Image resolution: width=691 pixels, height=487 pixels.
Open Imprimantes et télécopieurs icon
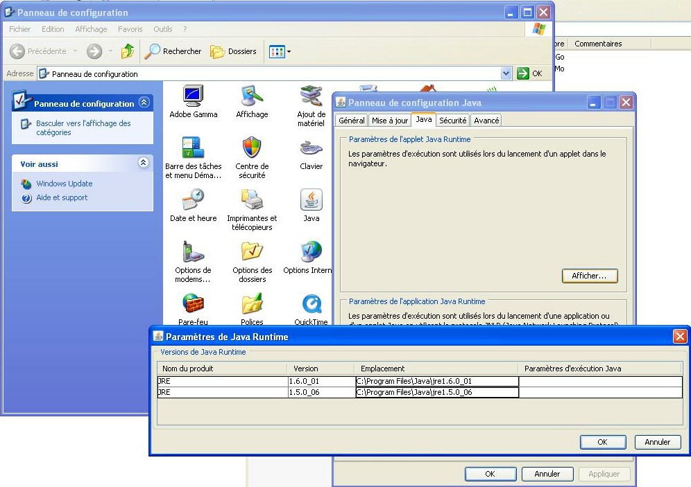point(252,200)
